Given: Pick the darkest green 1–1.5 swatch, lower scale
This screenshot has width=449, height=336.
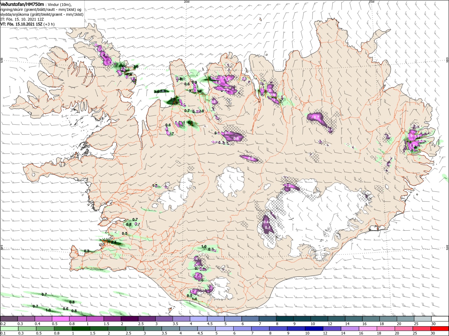Looking at the screenshot, I should point(81,329).
